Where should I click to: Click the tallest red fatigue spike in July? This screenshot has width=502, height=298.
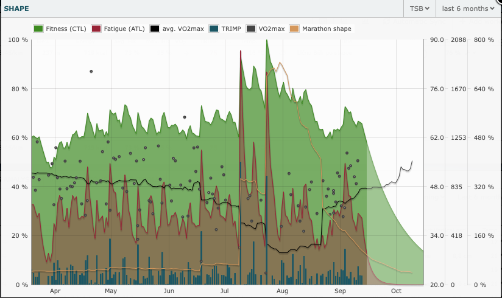pos(241,51)
